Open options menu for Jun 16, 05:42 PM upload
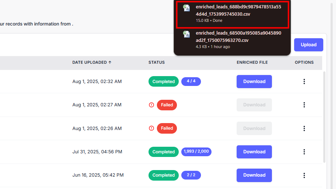This screenshot has width=336, height=189. pyautogui.click(x=304, y=175)
